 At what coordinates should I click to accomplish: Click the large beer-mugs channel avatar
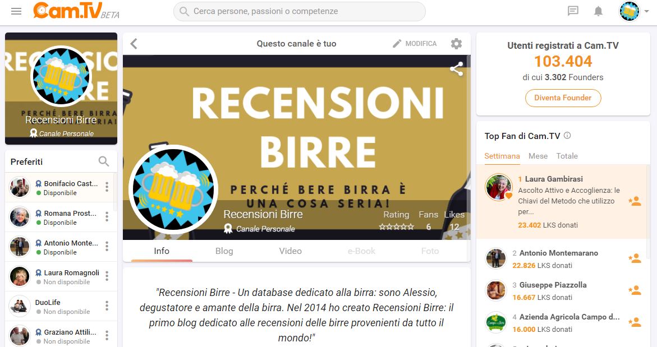(173, 189)
